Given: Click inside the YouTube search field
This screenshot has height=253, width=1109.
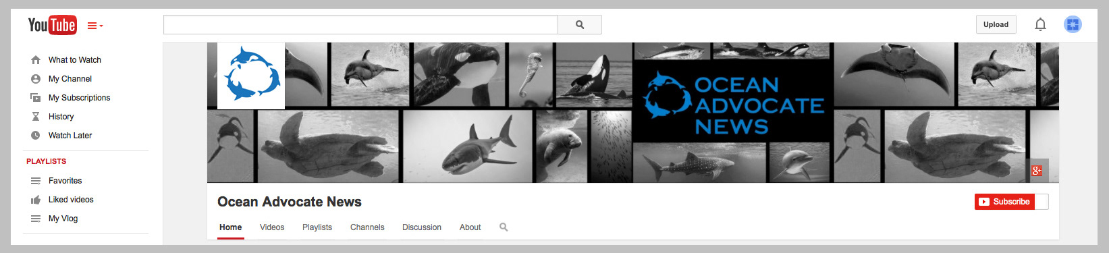Looking at the screenshot, I should pos(360,25).
